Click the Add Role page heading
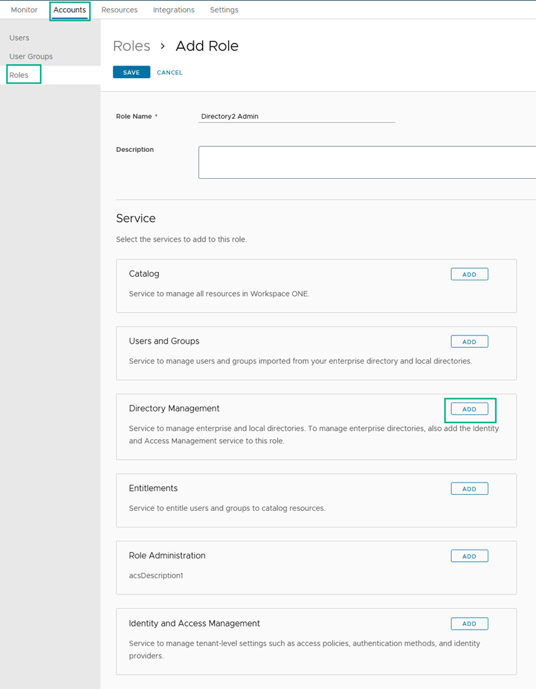 pos(207,46)
